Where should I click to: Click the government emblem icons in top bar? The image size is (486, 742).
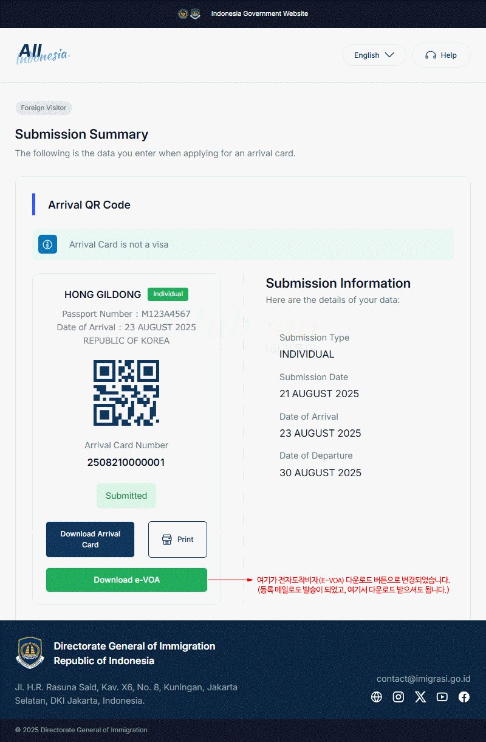(x=189, y=13)
